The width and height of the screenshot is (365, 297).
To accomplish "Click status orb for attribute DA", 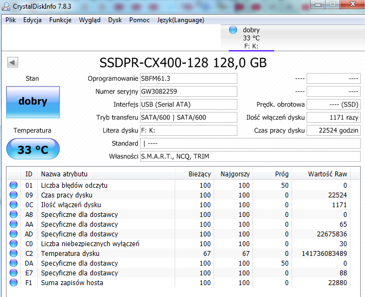I will [14, 263].
